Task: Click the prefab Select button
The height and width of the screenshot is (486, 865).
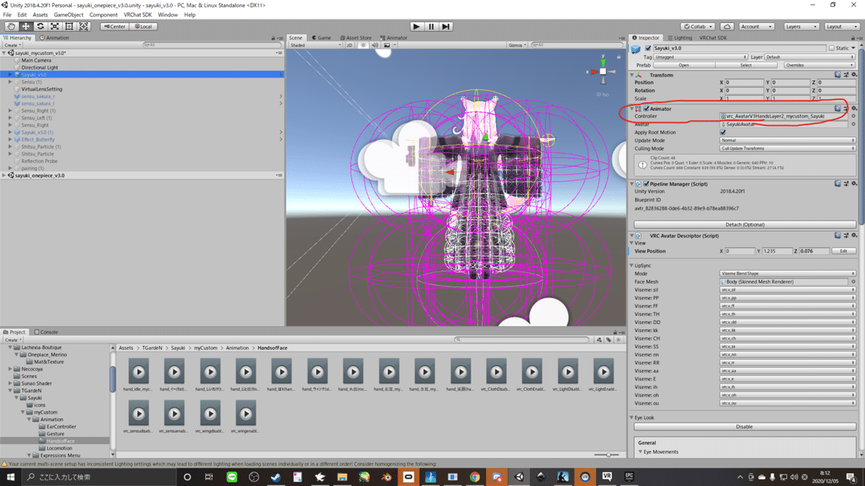Action: (x=745, y=65)
